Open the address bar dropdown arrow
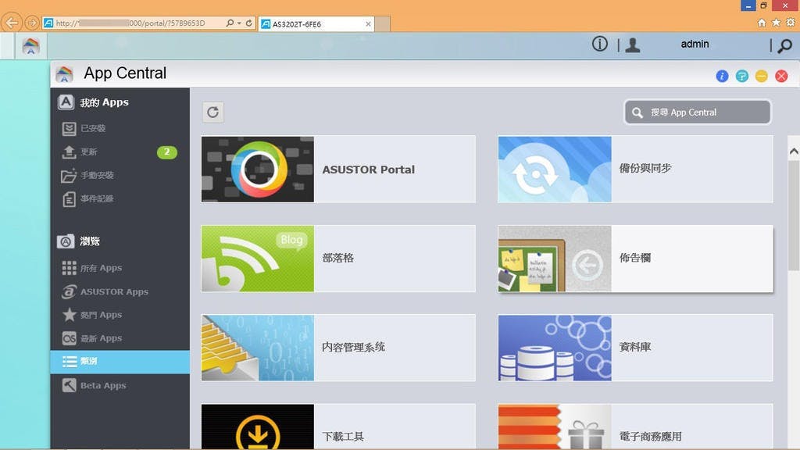Viewport: 800px width, 450px height. pyautogui.click(x=239, y=23)
